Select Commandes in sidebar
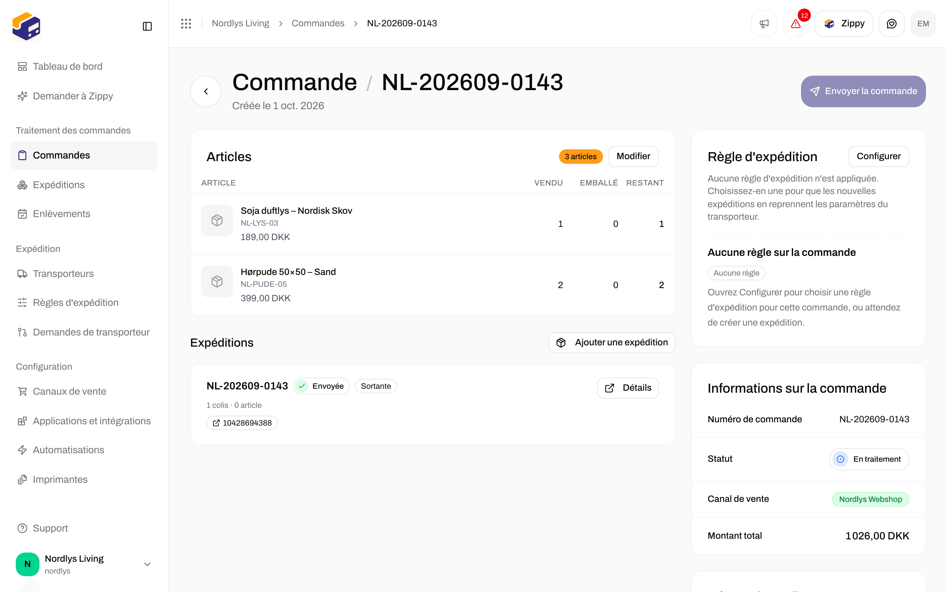 84,156
